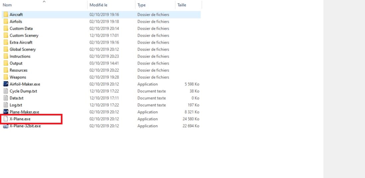Select the Weapons name text
Viewport: 365px width, 178px height.
tap(18, 77)
